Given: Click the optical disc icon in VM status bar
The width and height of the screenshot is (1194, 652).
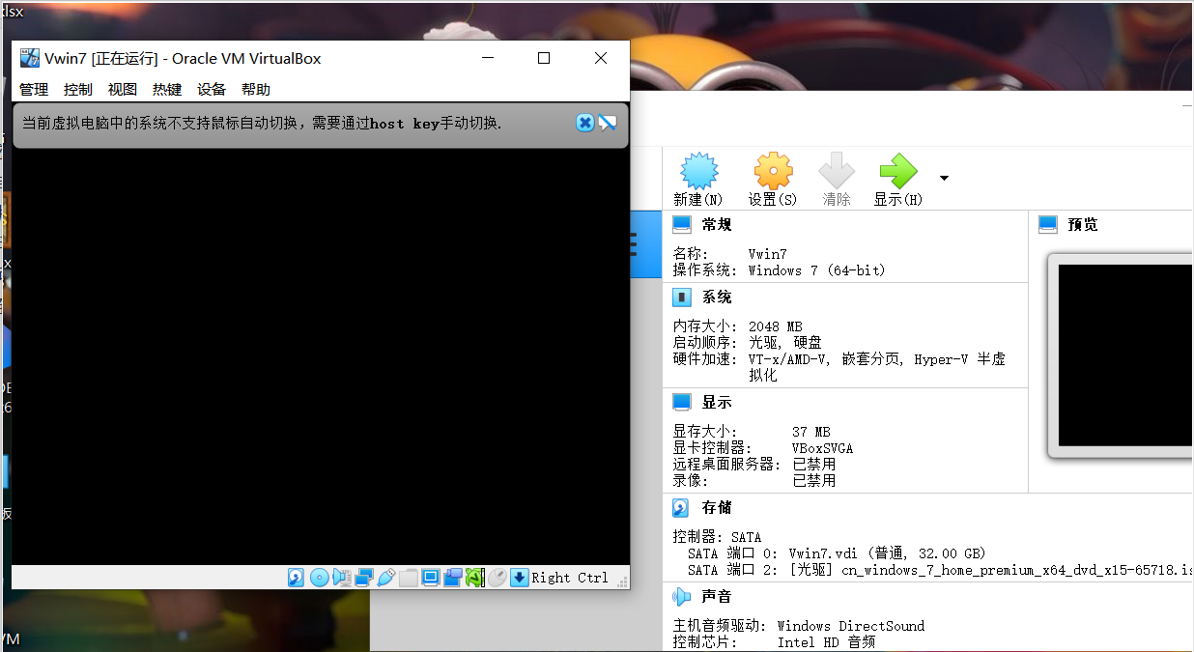Looking at the screenshot, I should click(319, 577).
